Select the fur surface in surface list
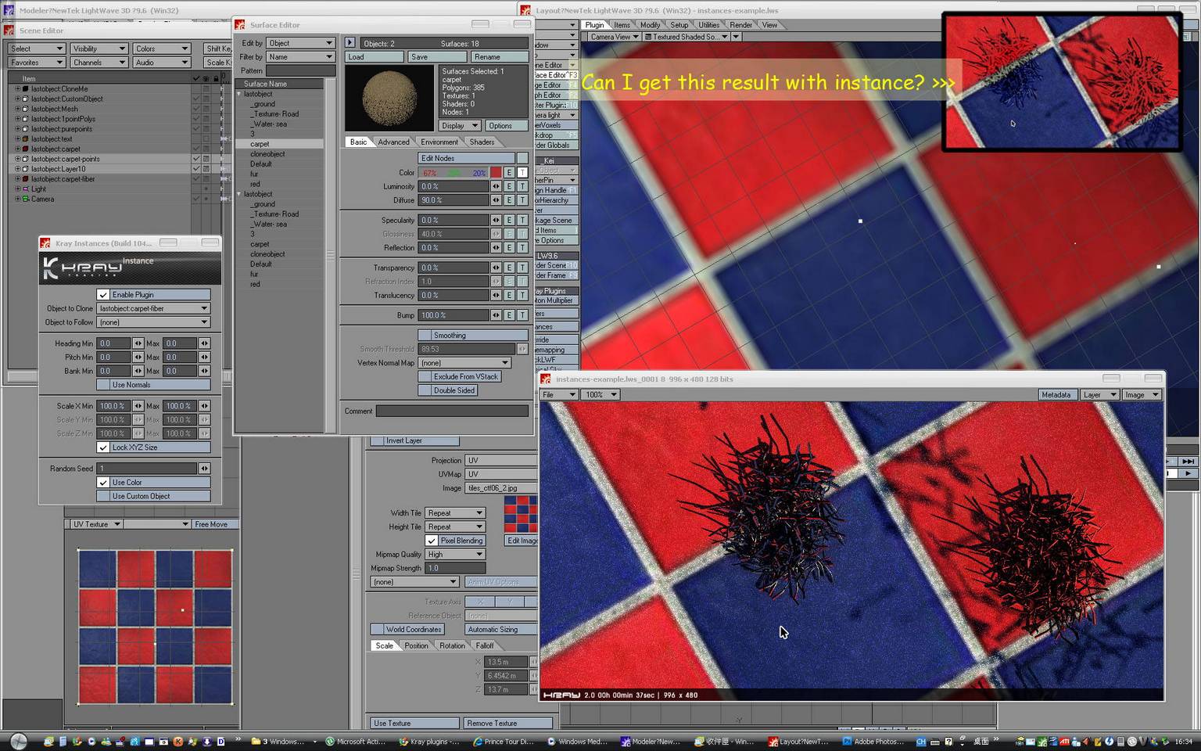Screen dimensions: 1201x751 [x=255, y=174]
